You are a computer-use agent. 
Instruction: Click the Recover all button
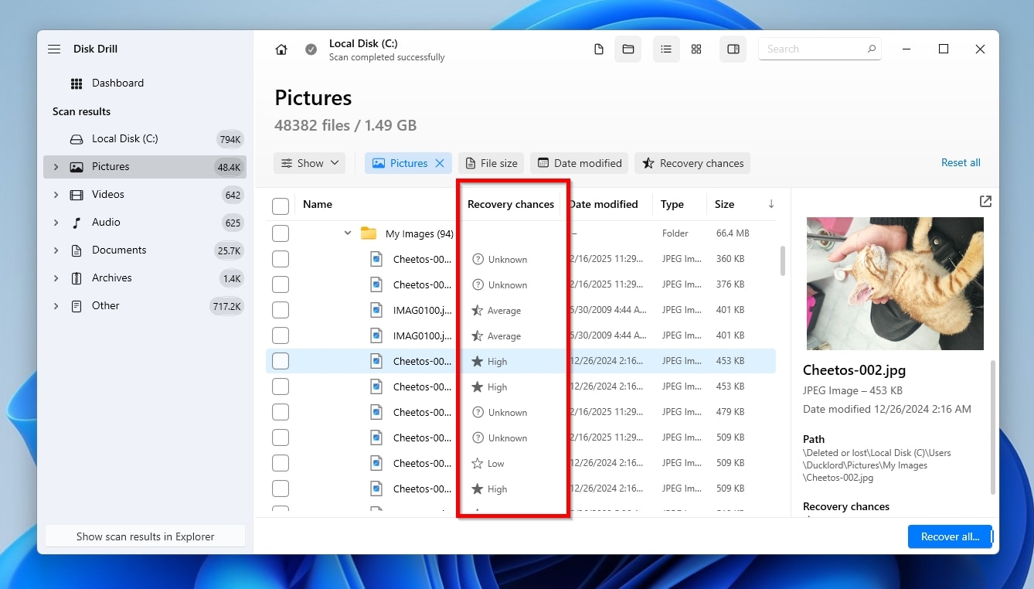(949, 536)
